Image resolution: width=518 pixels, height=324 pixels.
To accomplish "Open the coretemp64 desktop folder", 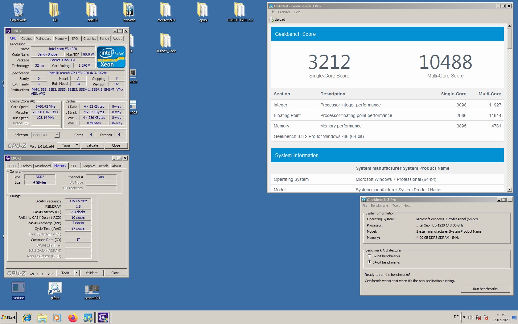I will 166,12.
